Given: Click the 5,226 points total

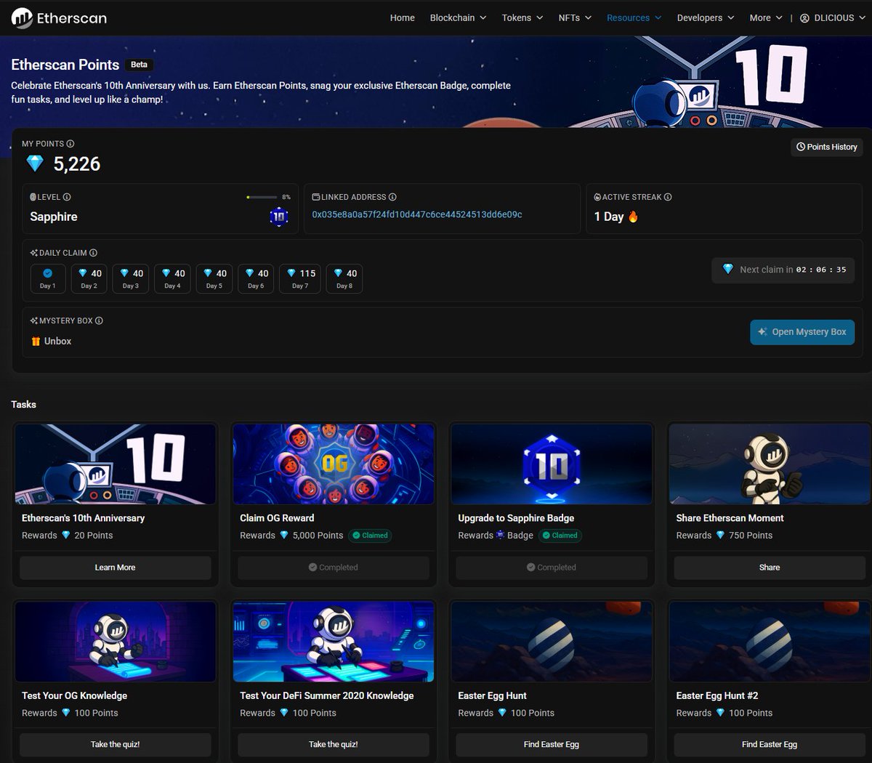Looking at the screenshot, I should pos(77,164).
